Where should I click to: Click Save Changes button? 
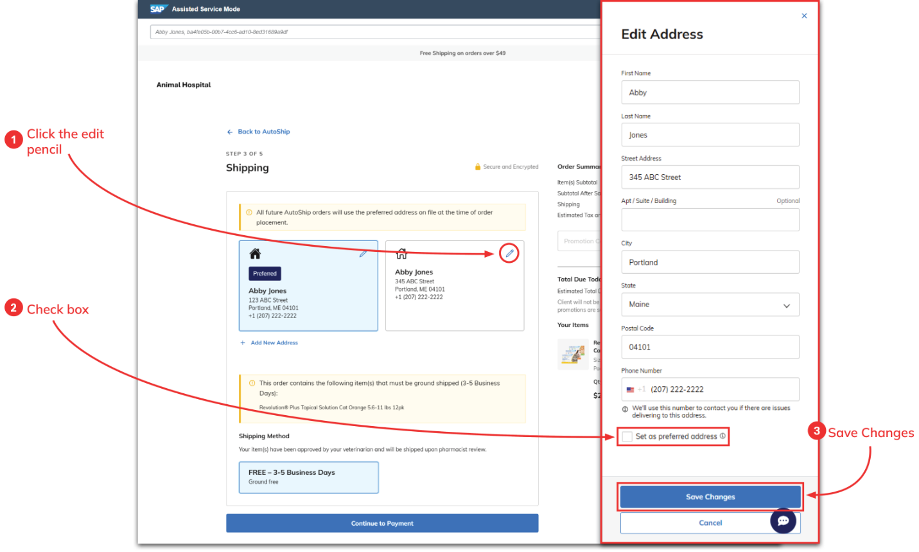710,497
